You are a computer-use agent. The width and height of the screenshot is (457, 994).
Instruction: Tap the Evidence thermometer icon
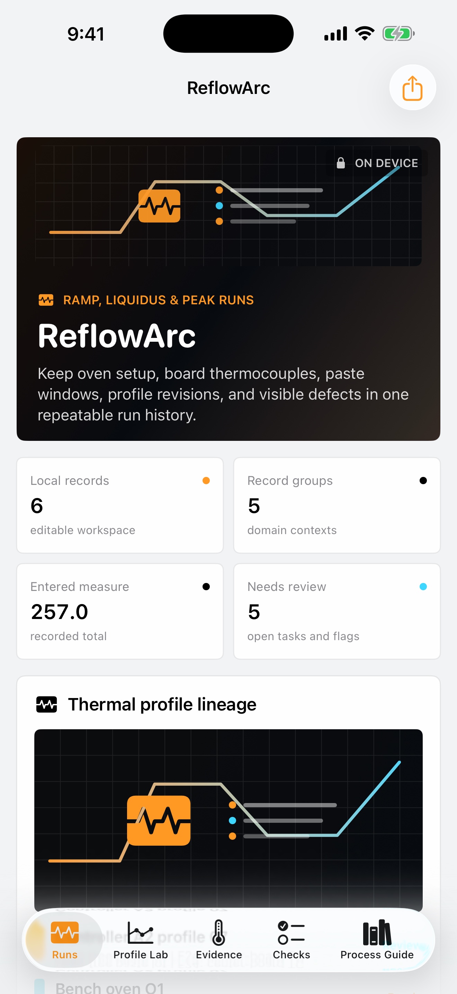218,932
